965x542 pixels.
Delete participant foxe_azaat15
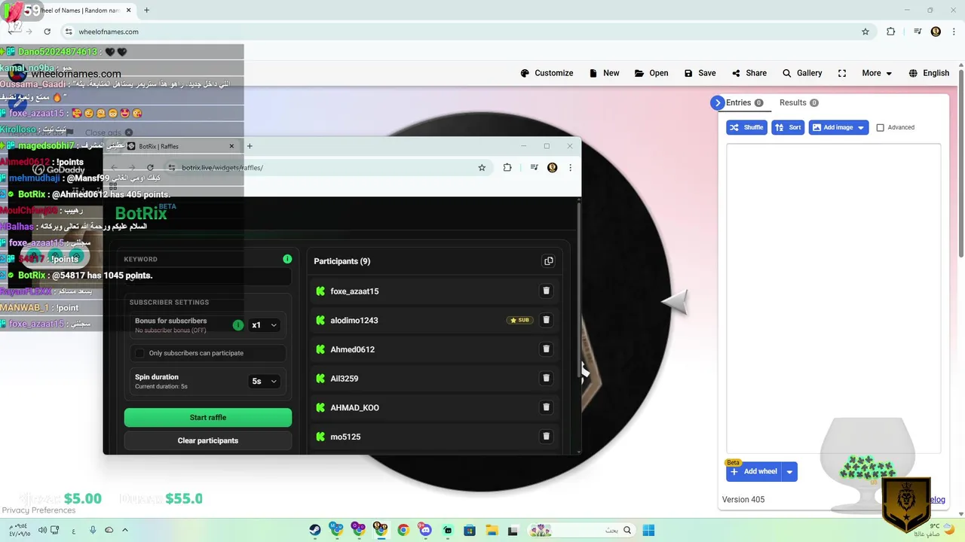[x=547, y=291]
